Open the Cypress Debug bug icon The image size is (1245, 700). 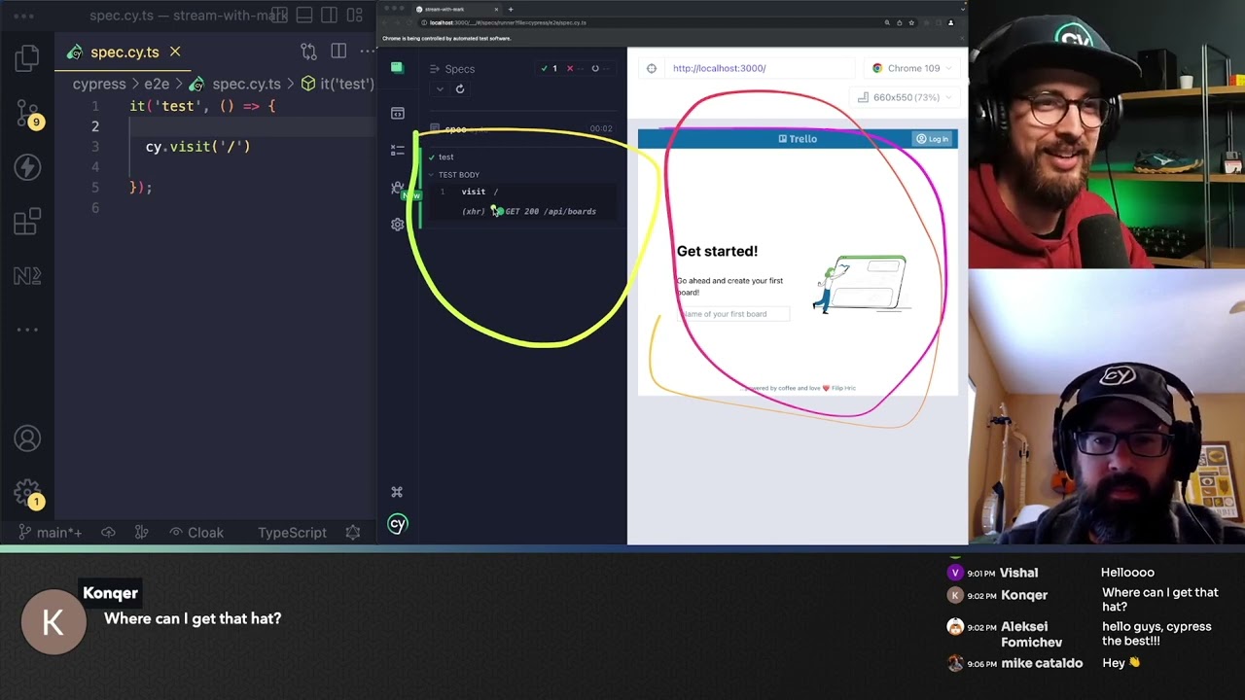coord(397,187)
